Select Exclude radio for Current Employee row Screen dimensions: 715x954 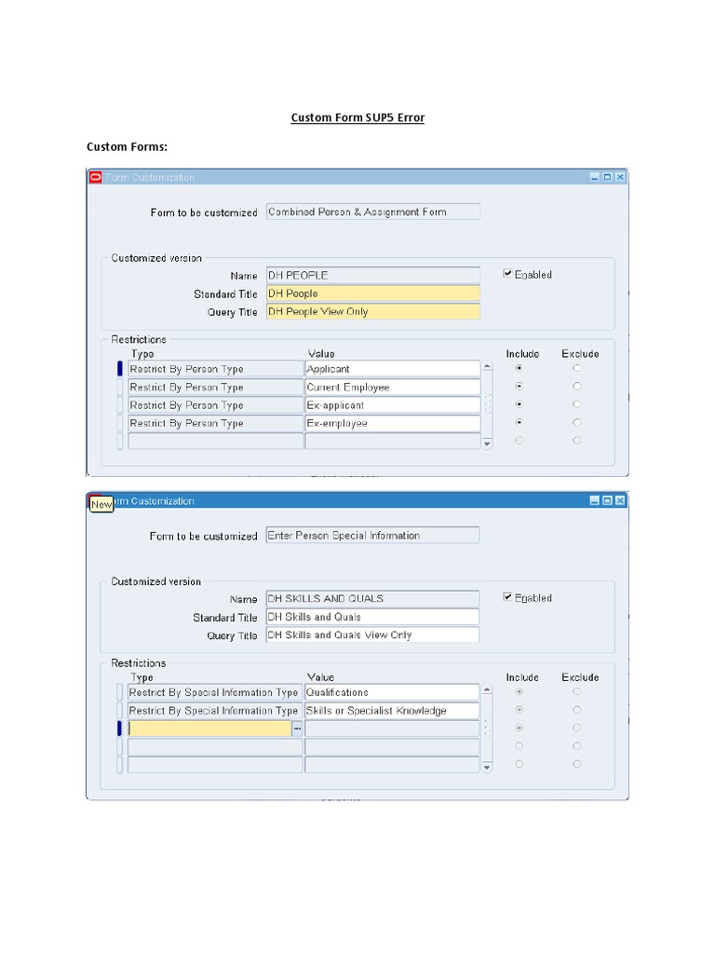[x=576, y=387]
